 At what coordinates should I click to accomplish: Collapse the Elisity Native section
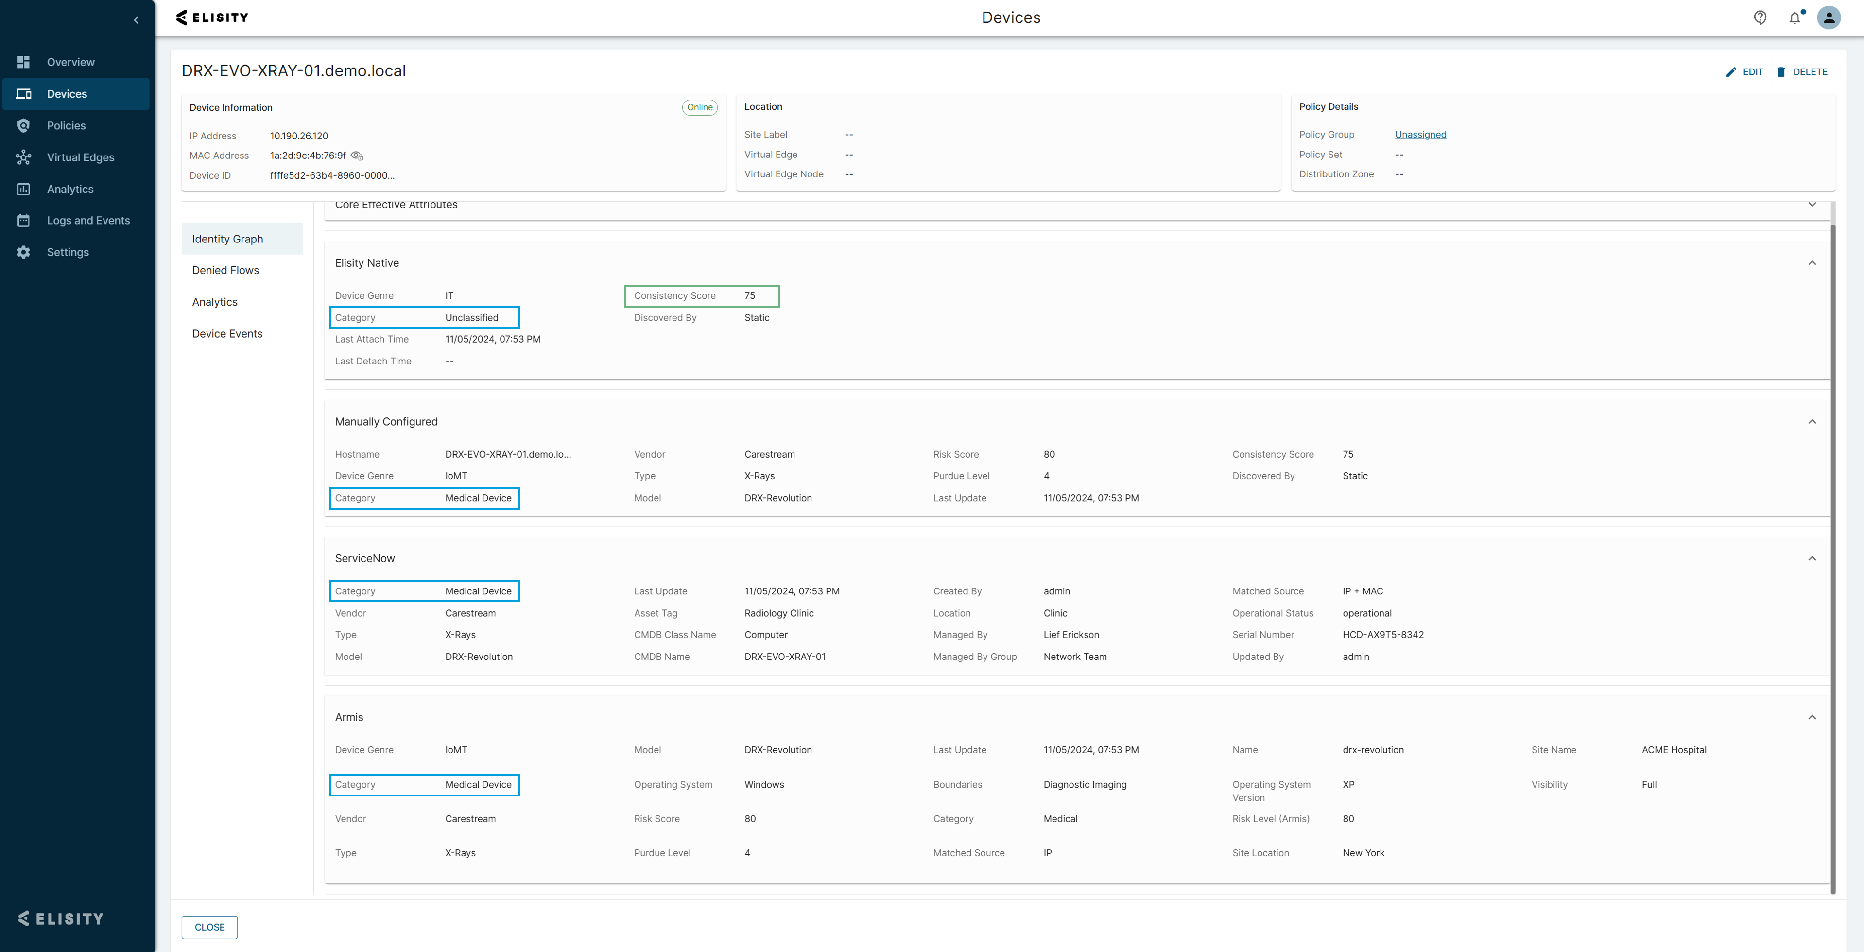1812,263
